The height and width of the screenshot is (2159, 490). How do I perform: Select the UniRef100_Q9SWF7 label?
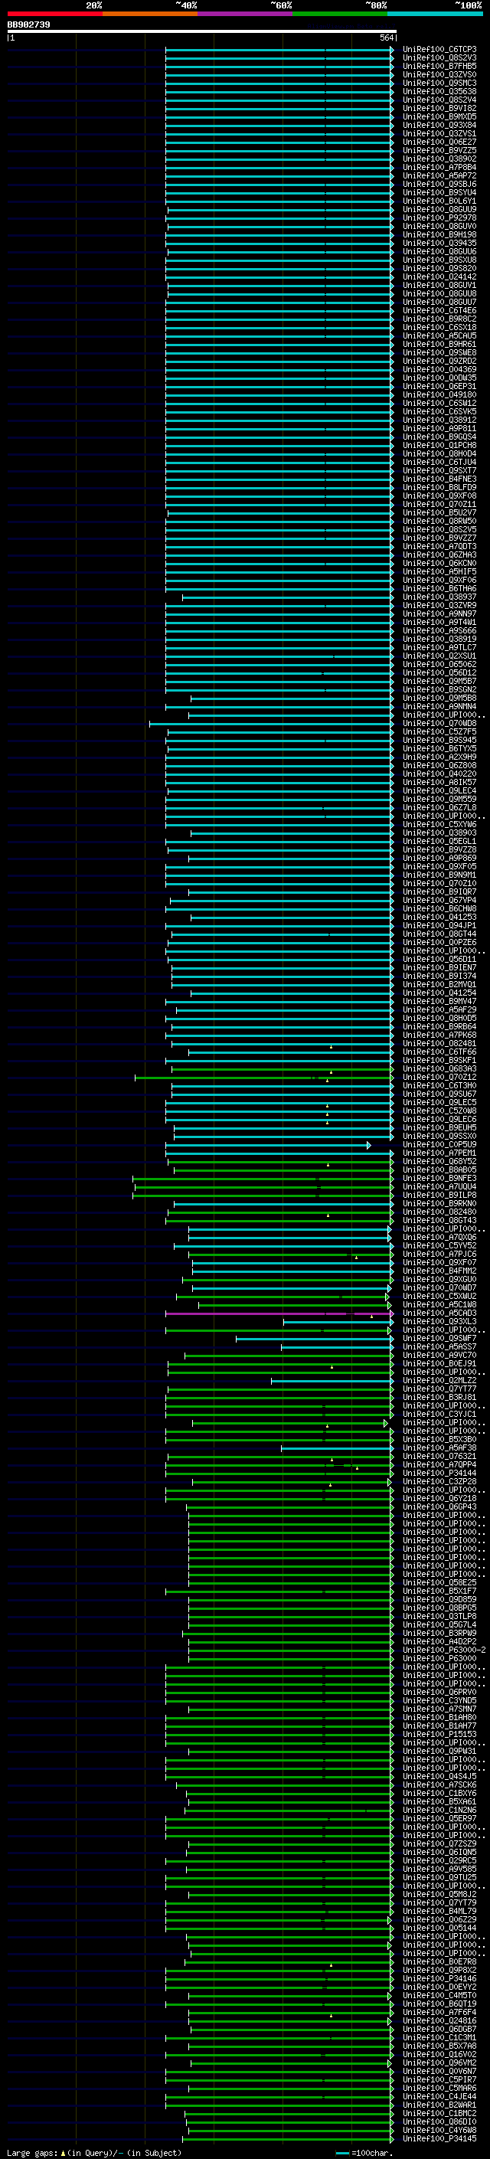(439, 1339)
